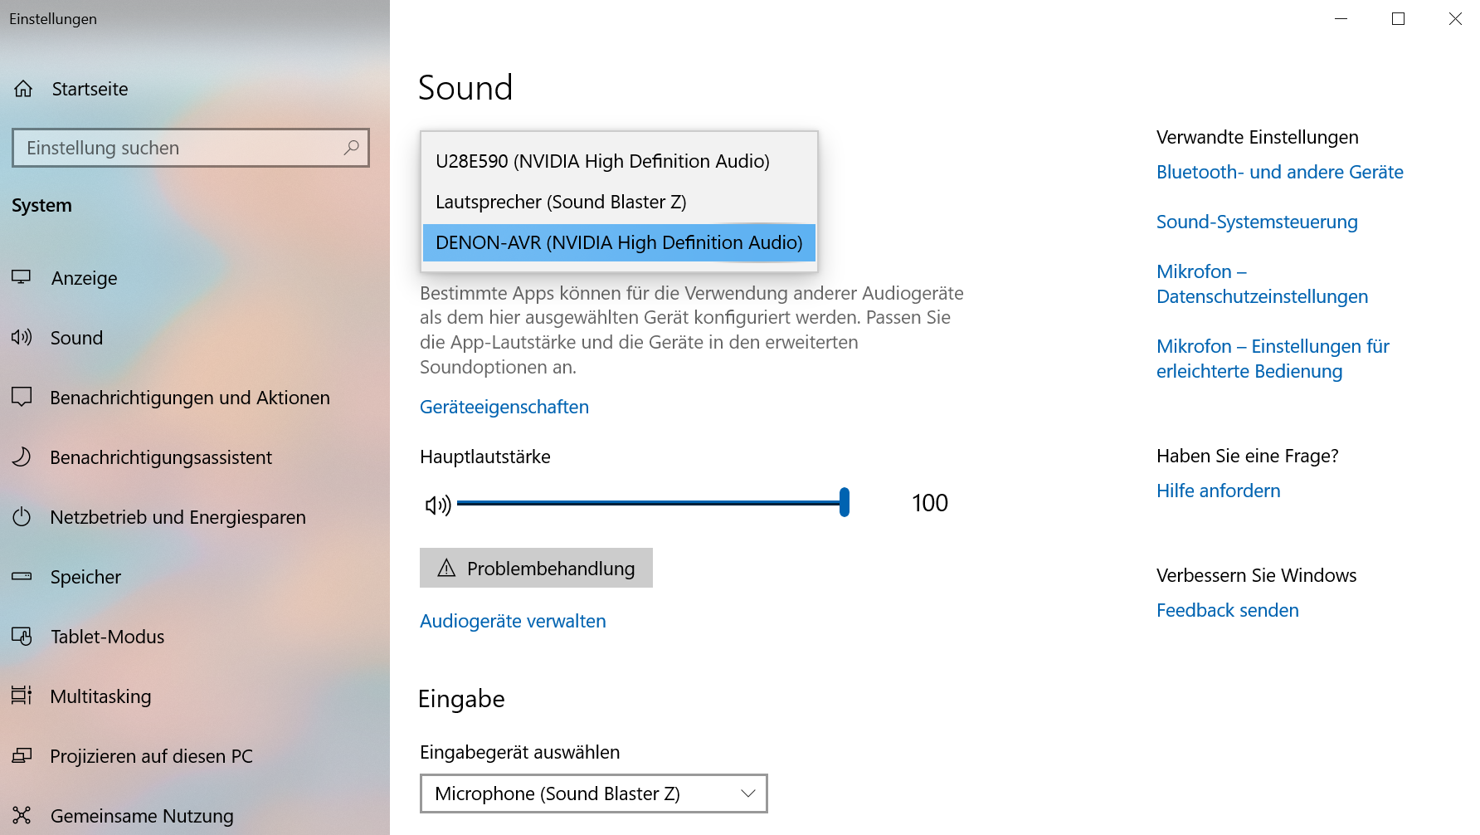Select Lautsprecher (Sound Blaster Z) output
The image size is (1480, 835).
point(619,202)
